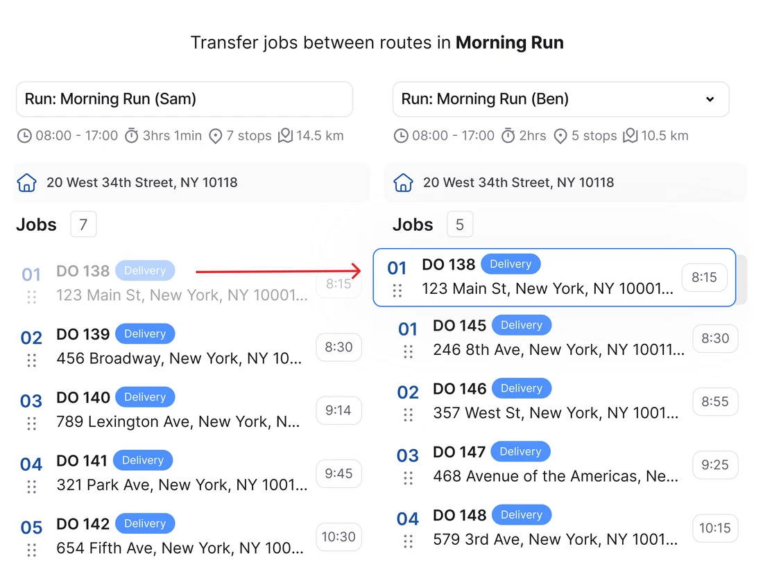763x567 pixels.
Task: Grab drag handle of DO 139 job
Action: 32,360
